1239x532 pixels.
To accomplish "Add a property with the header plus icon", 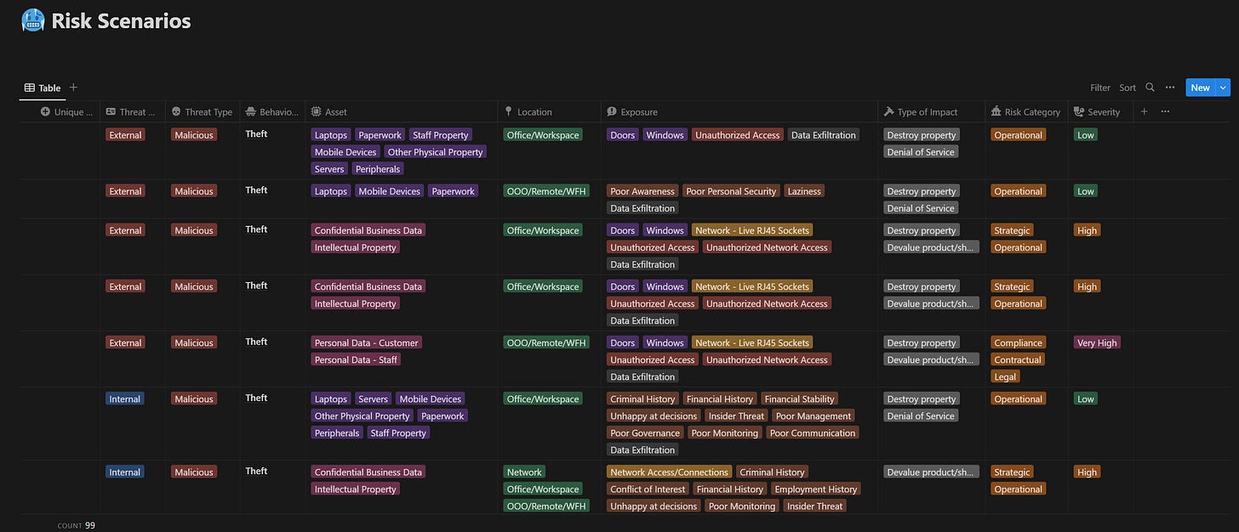I will (1144, 111).
